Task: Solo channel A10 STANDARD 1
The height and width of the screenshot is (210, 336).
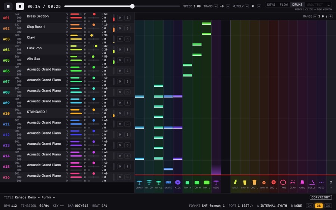Action: (128, 113)
